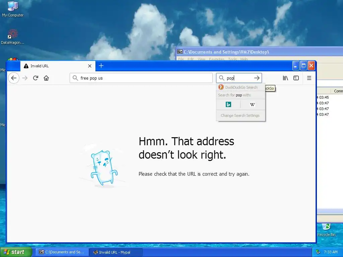This screenshot has height=257, width=343.
Task: Open the DataWagon desktop shortcut
Action: pos(13,37)
